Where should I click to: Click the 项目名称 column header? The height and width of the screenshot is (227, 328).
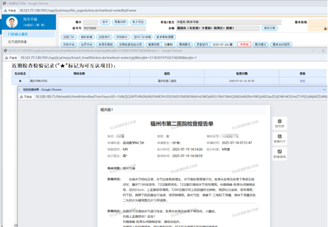79,73
